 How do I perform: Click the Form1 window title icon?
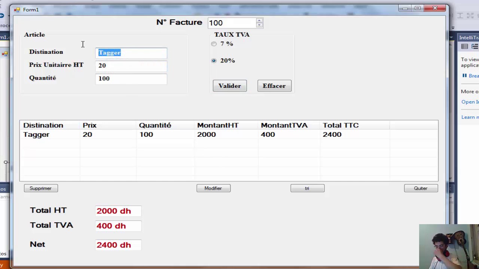(x=17, y=10)
